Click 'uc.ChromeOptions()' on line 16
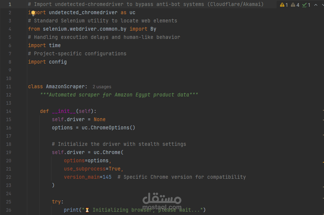 pos(109,128)
